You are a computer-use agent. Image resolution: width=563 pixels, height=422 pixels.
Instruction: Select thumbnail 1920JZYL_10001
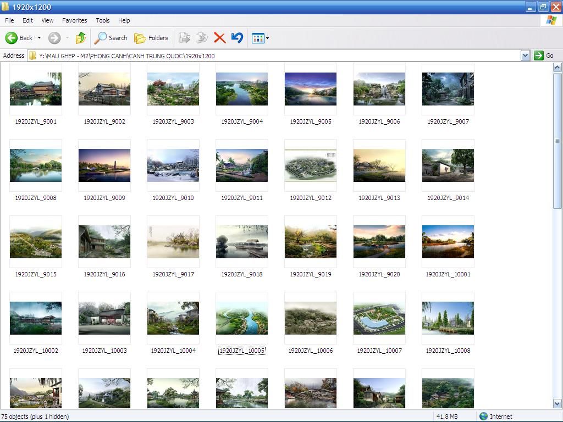tap(448, 242)
